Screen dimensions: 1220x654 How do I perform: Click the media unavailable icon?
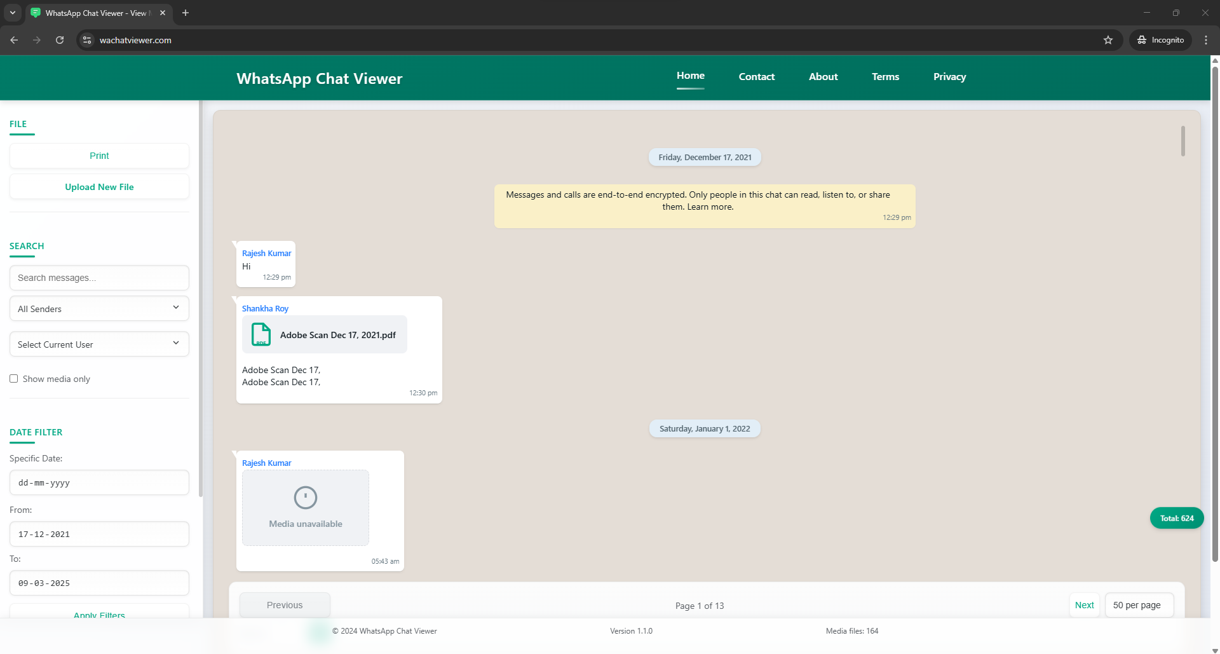click(x=306, y=498)
